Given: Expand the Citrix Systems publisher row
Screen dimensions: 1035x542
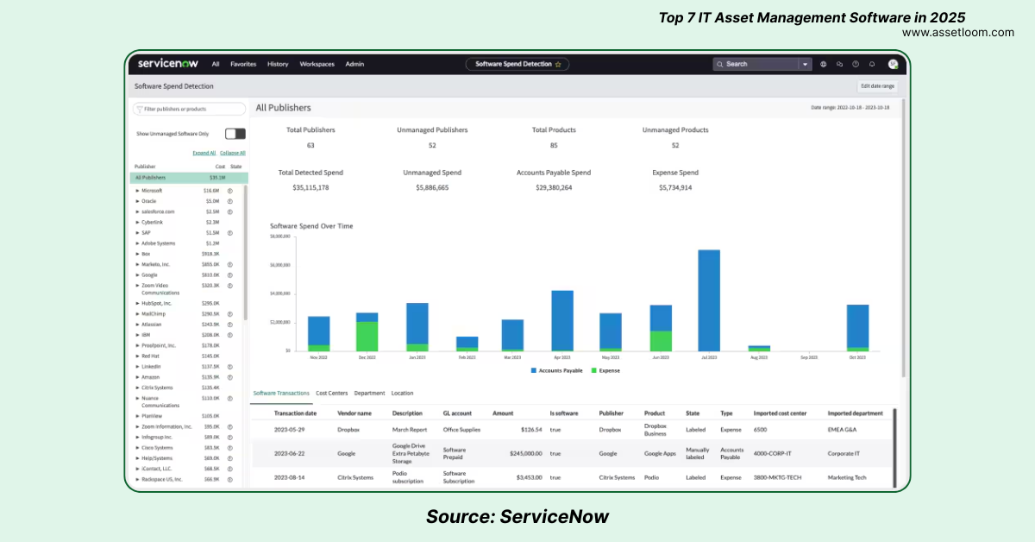Looking at the screenshot, I should (x=137, y=388).
